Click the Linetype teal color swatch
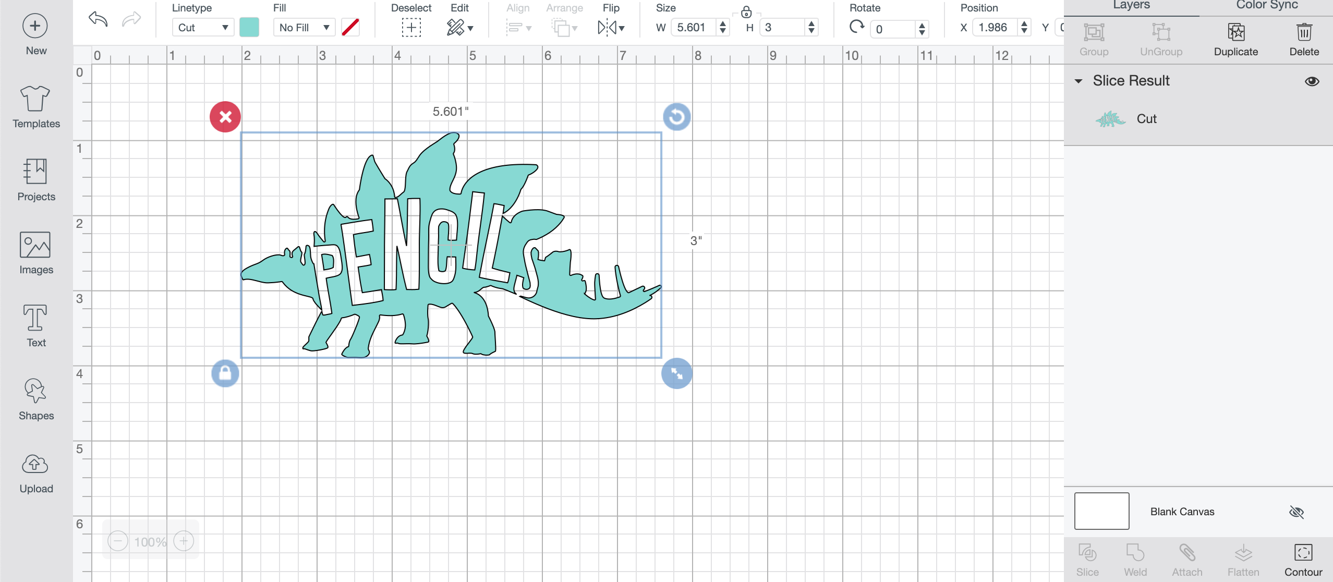Viewport: 1333px width, 582px height. coord(249,27)
